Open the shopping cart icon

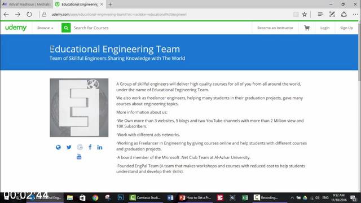[307, 28]
